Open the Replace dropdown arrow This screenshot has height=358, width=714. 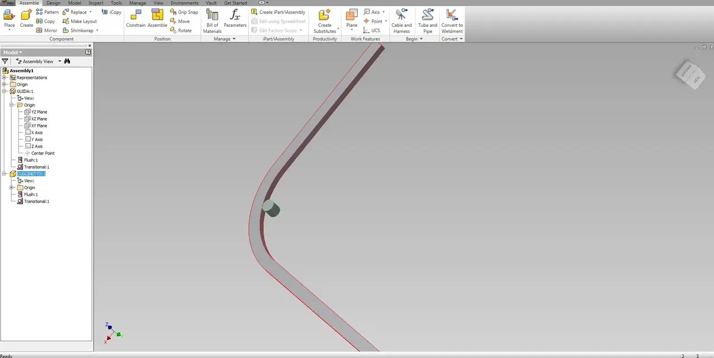click(91, 12)
